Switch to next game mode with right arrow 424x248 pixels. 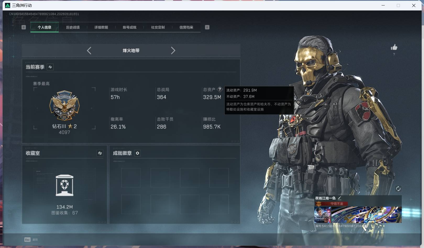pyautogui.click(x=173, y=50)
